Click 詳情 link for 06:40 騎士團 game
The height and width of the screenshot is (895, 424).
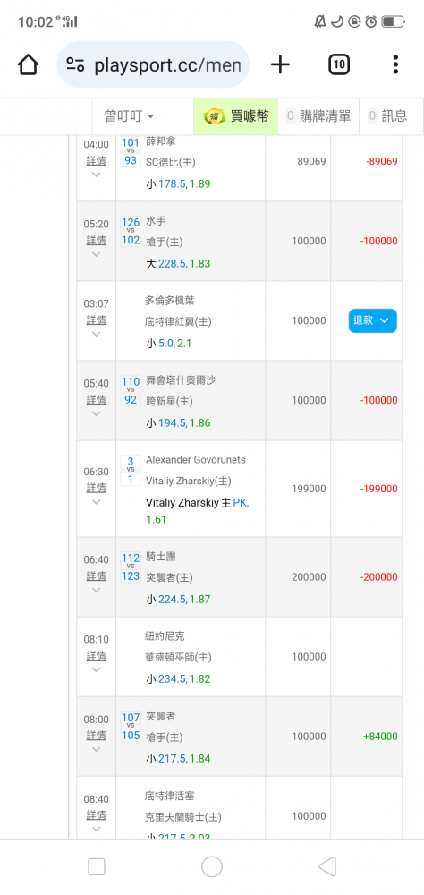(x=96, y=575)
